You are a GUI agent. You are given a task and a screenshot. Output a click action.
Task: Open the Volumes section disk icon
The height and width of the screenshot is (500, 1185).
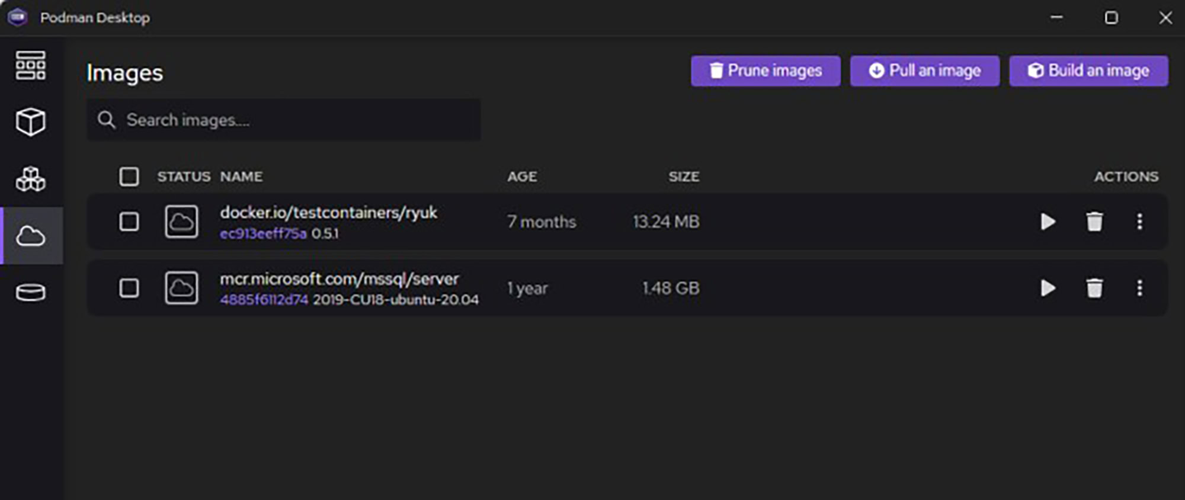click(x=31, y=293)
